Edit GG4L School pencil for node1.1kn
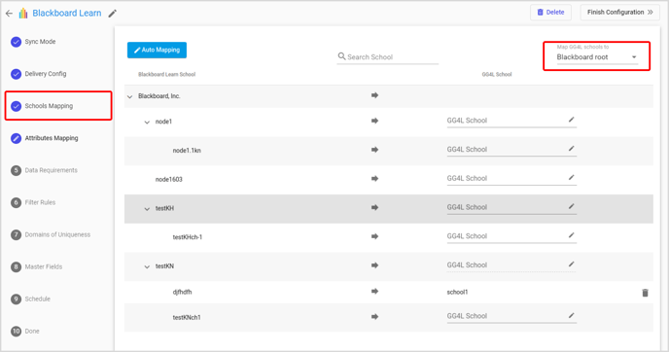 (x=572, y=149)
